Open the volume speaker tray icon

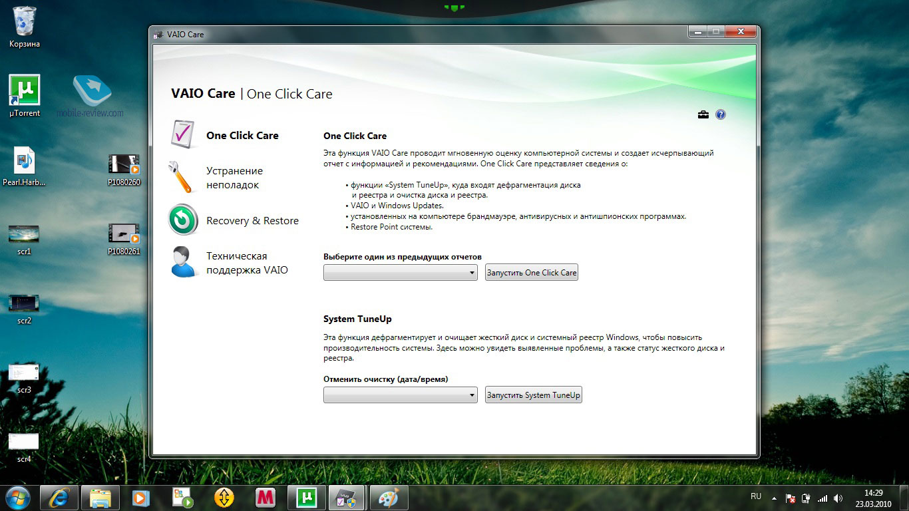[838, 498]
